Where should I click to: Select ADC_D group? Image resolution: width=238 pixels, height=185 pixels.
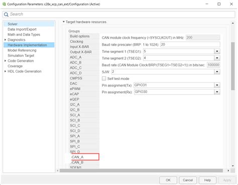[84, 73]
